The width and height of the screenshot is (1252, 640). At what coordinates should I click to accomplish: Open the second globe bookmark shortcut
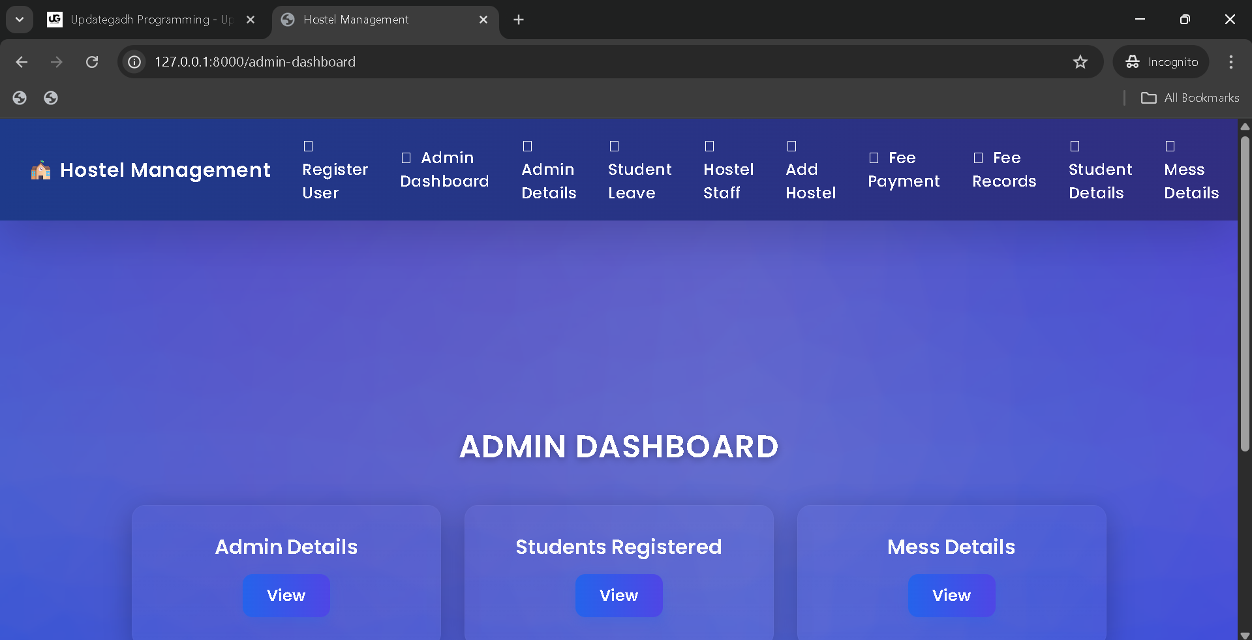tap(51, 98)
